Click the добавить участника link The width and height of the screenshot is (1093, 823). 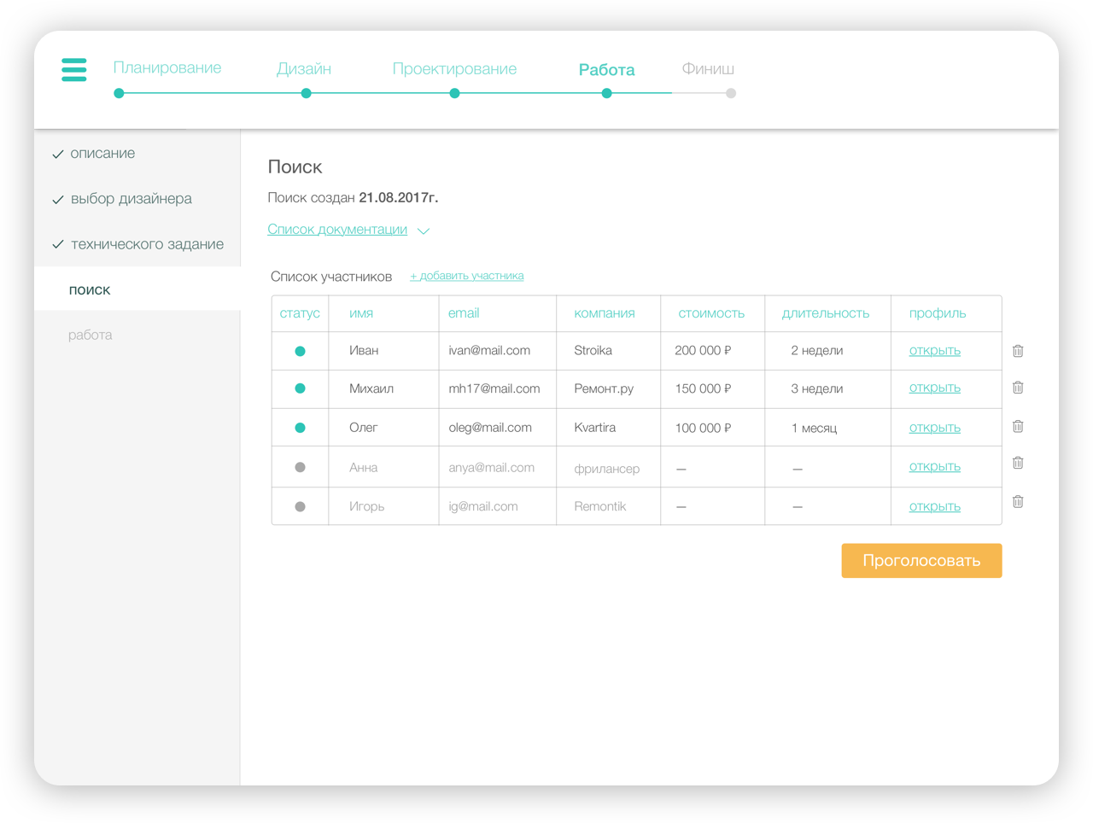[x=467, y=276]
